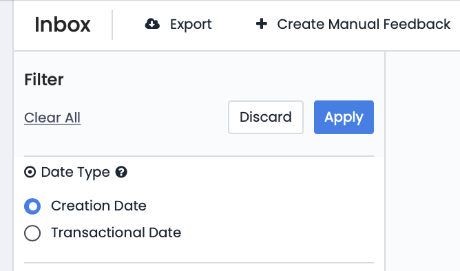Clear all filters via Clear All link
The height and width of the screenshot is (271, 460).
point(52,118)
